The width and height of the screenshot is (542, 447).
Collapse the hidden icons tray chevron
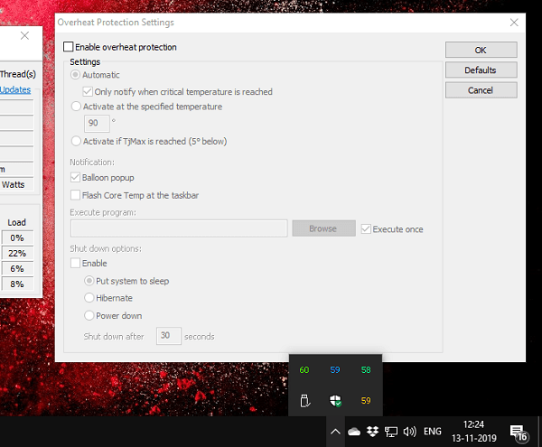(x=335, y=432)
